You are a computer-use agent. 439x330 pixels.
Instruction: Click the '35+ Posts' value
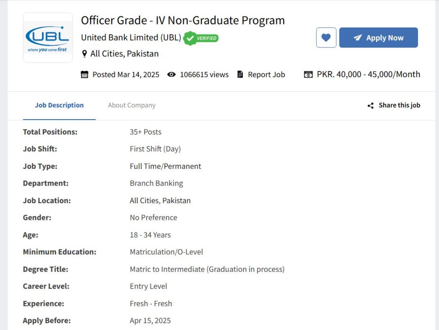coord(146,132)
